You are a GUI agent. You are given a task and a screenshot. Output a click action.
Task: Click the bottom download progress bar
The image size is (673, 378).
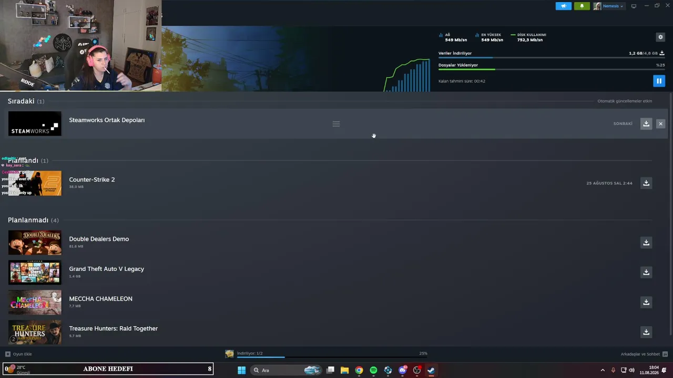click(332, 357)
